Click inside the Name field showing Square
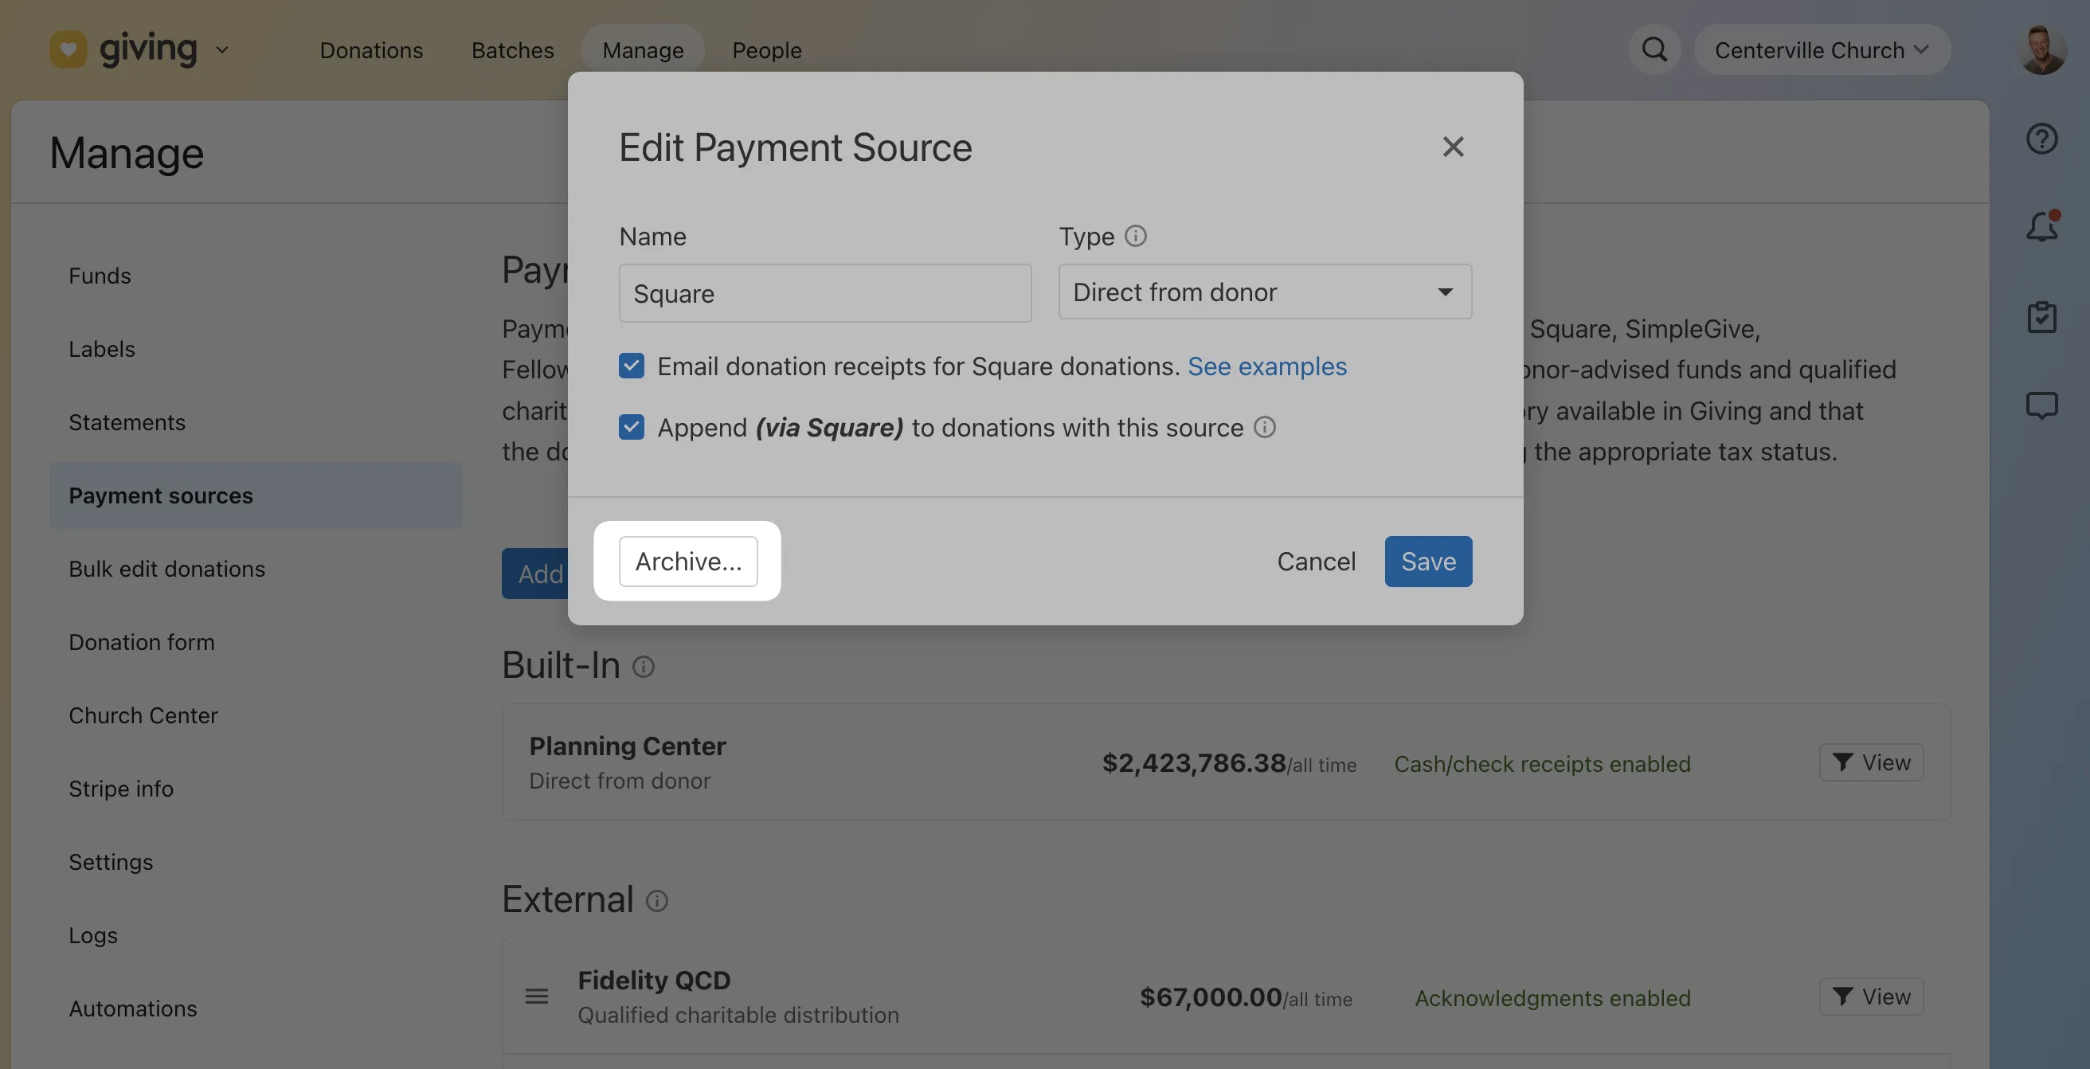The image size is (2090, 1069). coord(824,293)
